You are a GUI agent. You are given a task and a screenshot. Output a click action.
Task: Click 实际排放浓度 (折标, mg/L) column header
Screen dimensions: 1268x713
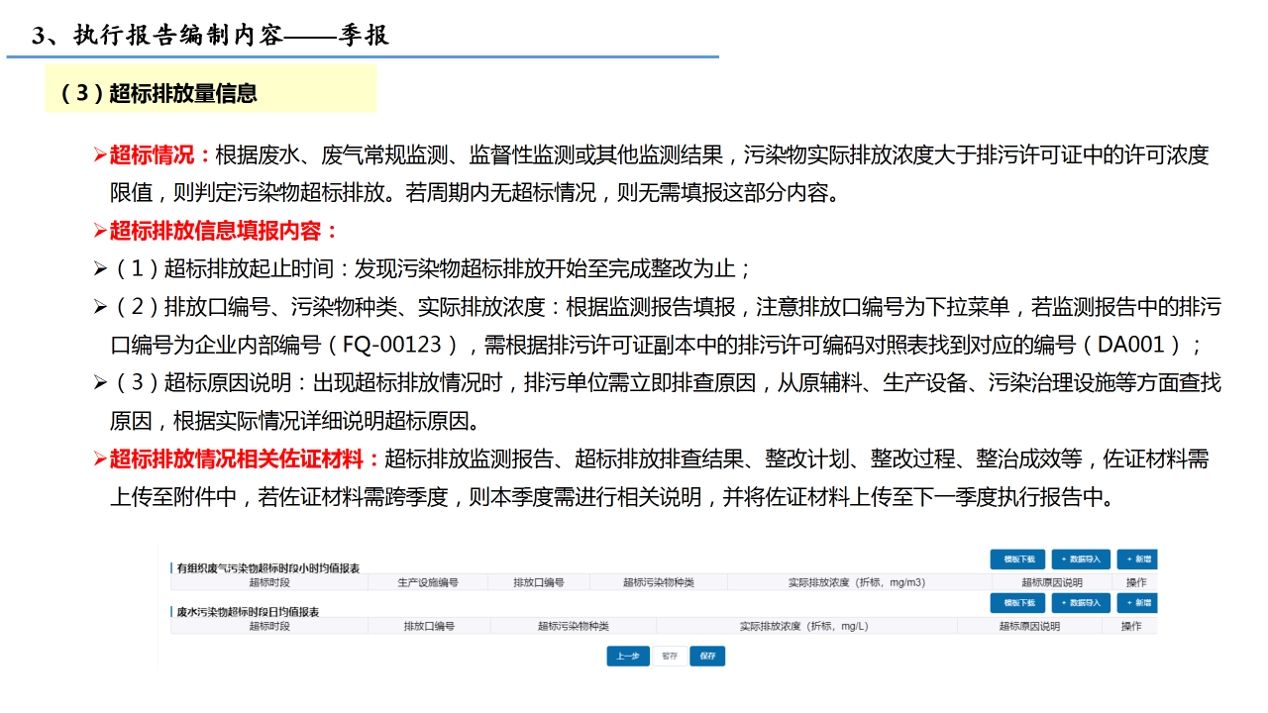click(x=803, y=626)
